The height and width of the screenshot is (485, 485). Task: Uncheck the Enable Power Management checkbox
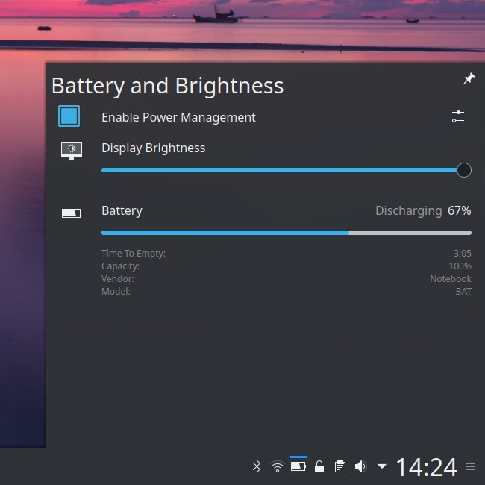[69, 116]
